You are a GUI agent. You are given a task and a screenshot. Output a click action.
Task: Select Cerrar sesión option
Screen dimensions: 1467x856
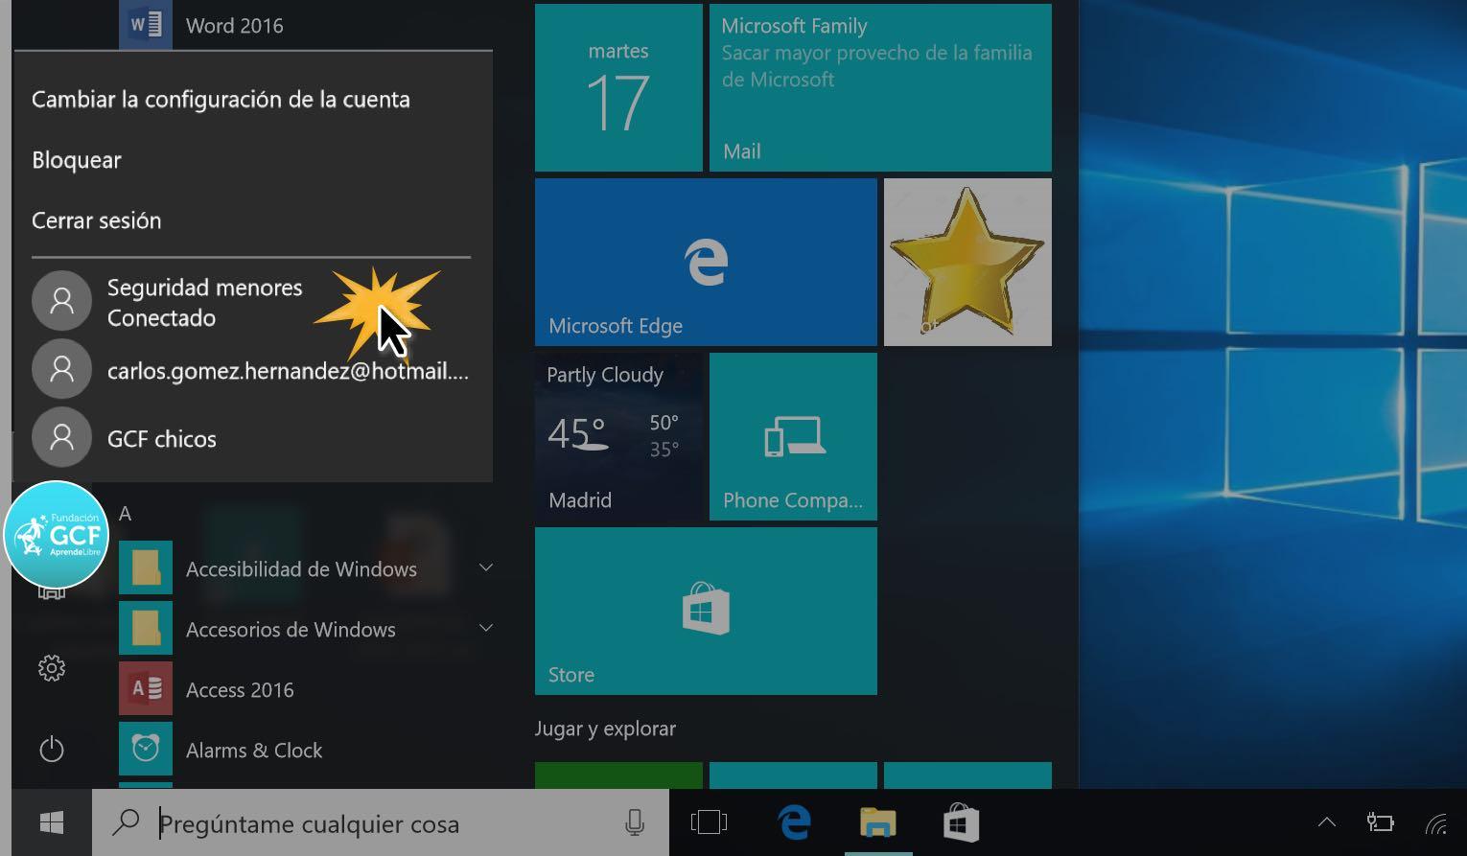tap(96, 220)
